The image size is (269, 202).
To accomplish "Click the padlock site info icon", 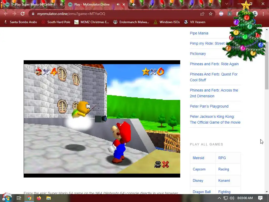I will [33, 14].
